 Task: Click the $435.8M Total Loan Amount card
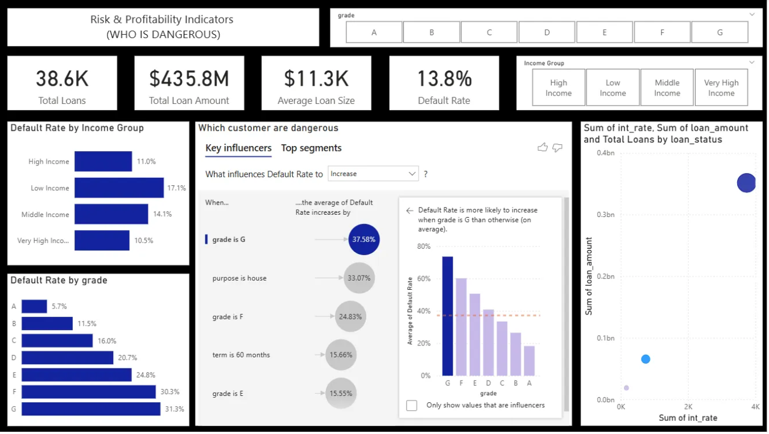[x=189, y=83]
